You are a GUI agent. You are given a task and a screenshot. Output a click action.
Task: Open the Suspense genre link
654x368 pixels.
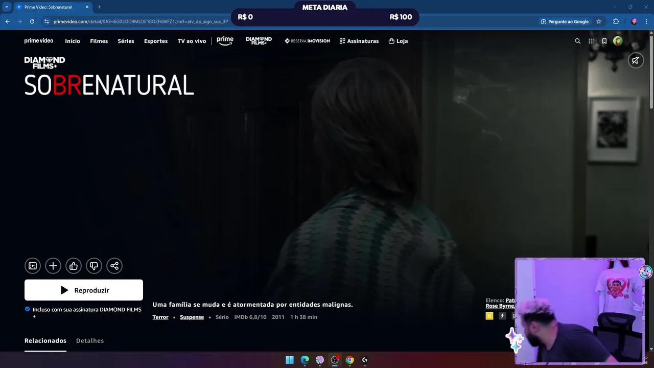192,317
